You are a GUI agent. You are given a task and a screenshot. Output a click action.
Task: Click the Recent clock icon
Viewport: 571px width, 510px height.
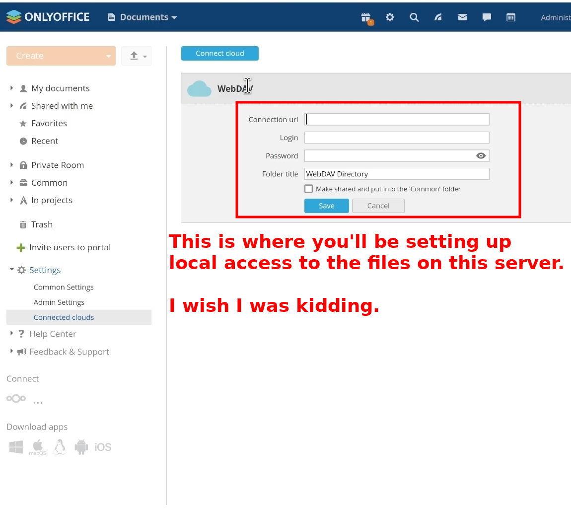pos(23,141)
